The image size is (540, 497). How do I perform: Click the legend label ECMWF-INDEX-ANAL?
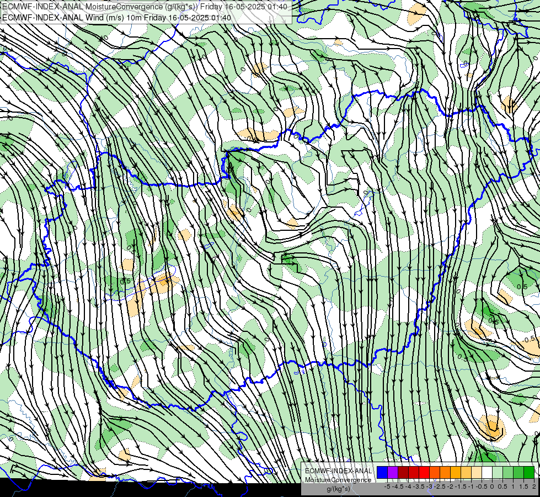tap(338, 471)
